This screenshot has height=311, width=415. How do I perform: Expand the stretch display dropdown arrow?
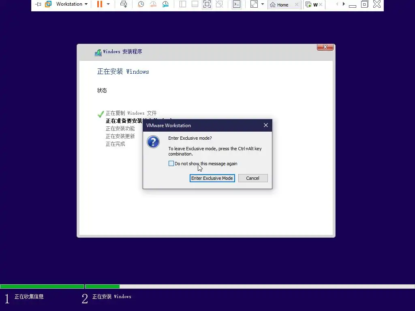263,4
